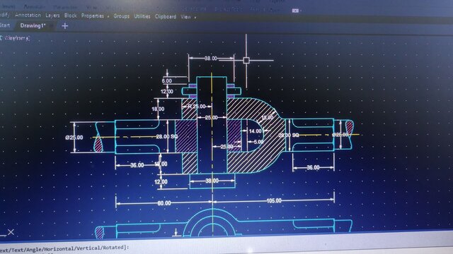453x254 pixels.
Task: Switch to the Start file tab
Action: click(x=5, y=25)
